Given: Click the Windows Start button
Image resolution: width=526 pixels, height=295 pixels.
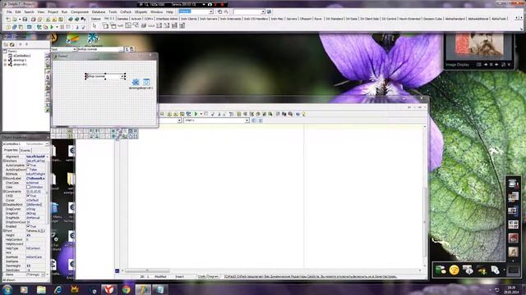Looking at the screenshot, I should point(7,289).
